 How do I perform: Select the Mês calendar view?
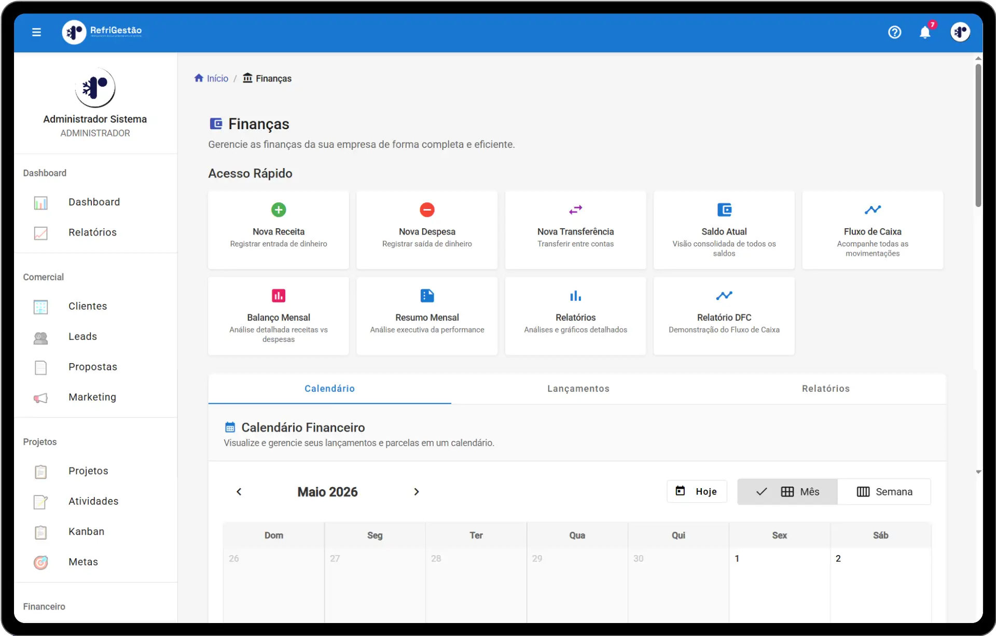coord(787,491)
